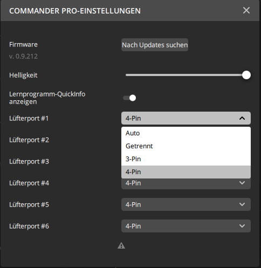Click the Helligkeit label text

click(23, 75)
